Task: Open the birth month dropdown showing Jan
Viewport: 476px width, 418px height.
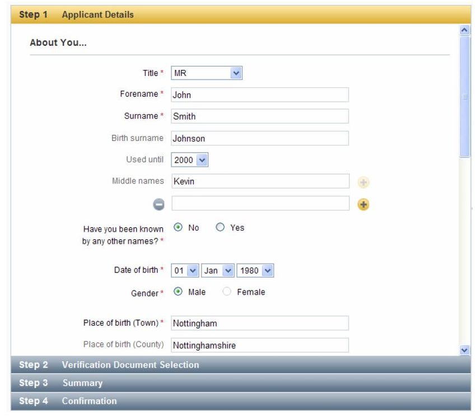Action: tap(218, 270)
